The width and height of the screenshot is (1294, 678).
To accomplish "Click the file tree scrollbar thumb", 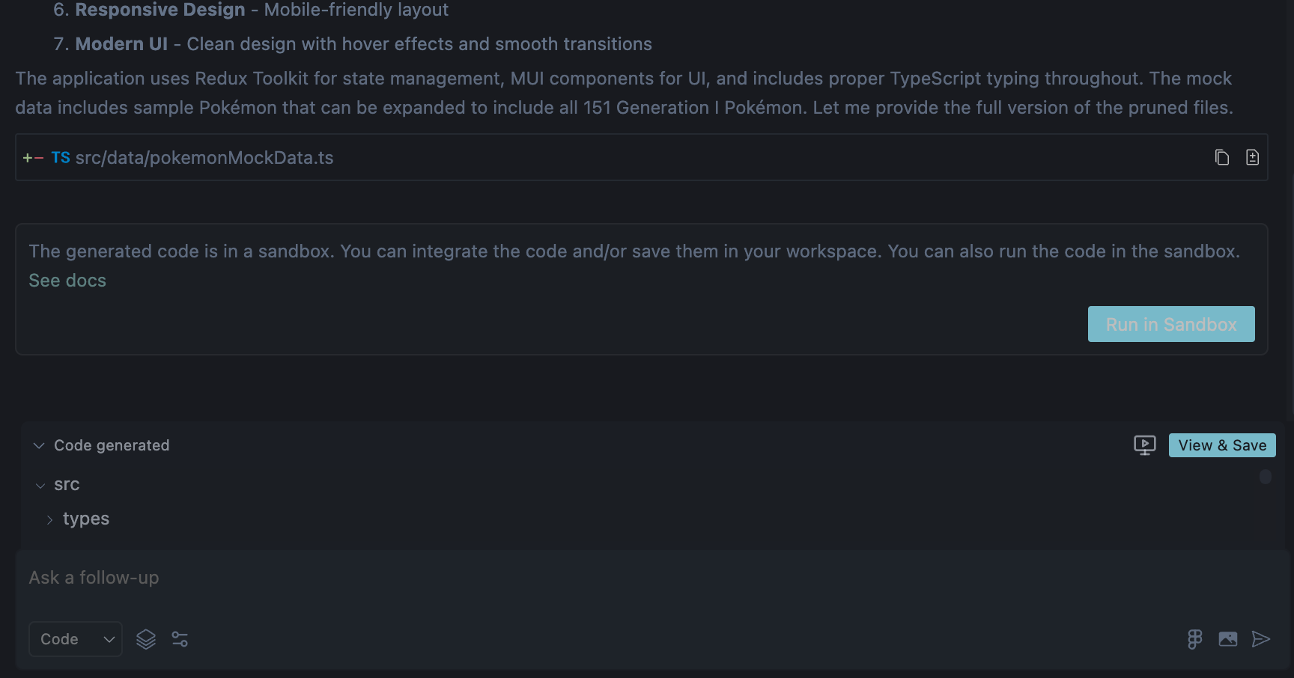I will coord(1266,477).
